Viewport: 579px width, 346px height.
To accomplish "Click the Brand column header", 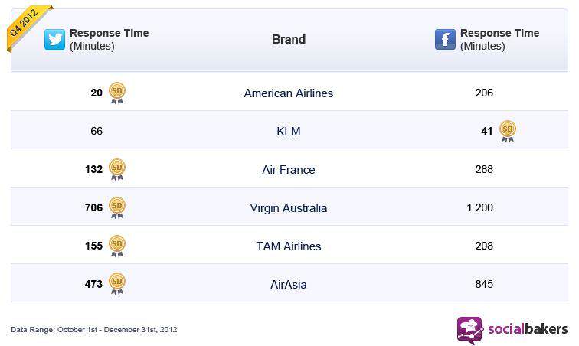I will click(289, 39).
